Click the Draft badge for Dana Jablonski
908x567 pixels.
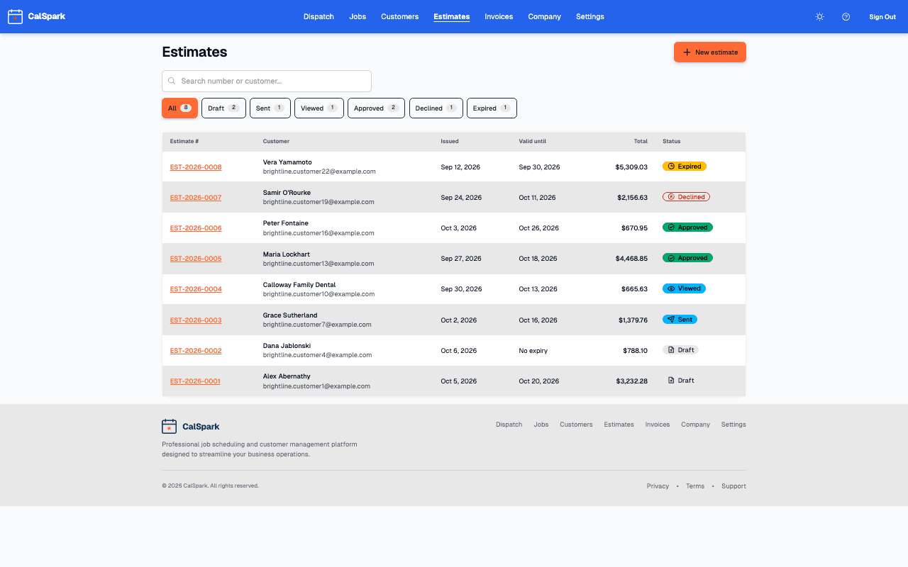(680, 350)
